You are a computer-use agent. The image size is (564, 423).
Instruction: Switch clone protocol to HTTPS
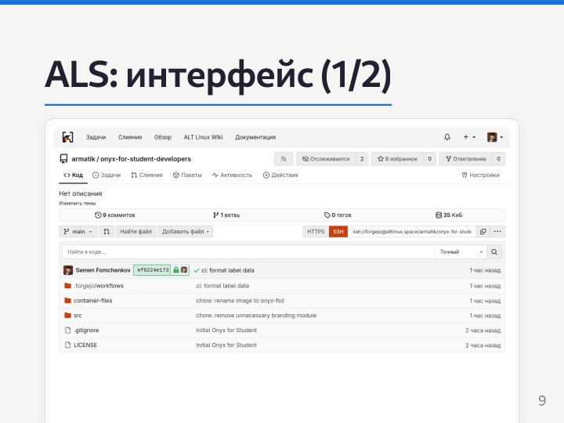[x=316, y=232]
